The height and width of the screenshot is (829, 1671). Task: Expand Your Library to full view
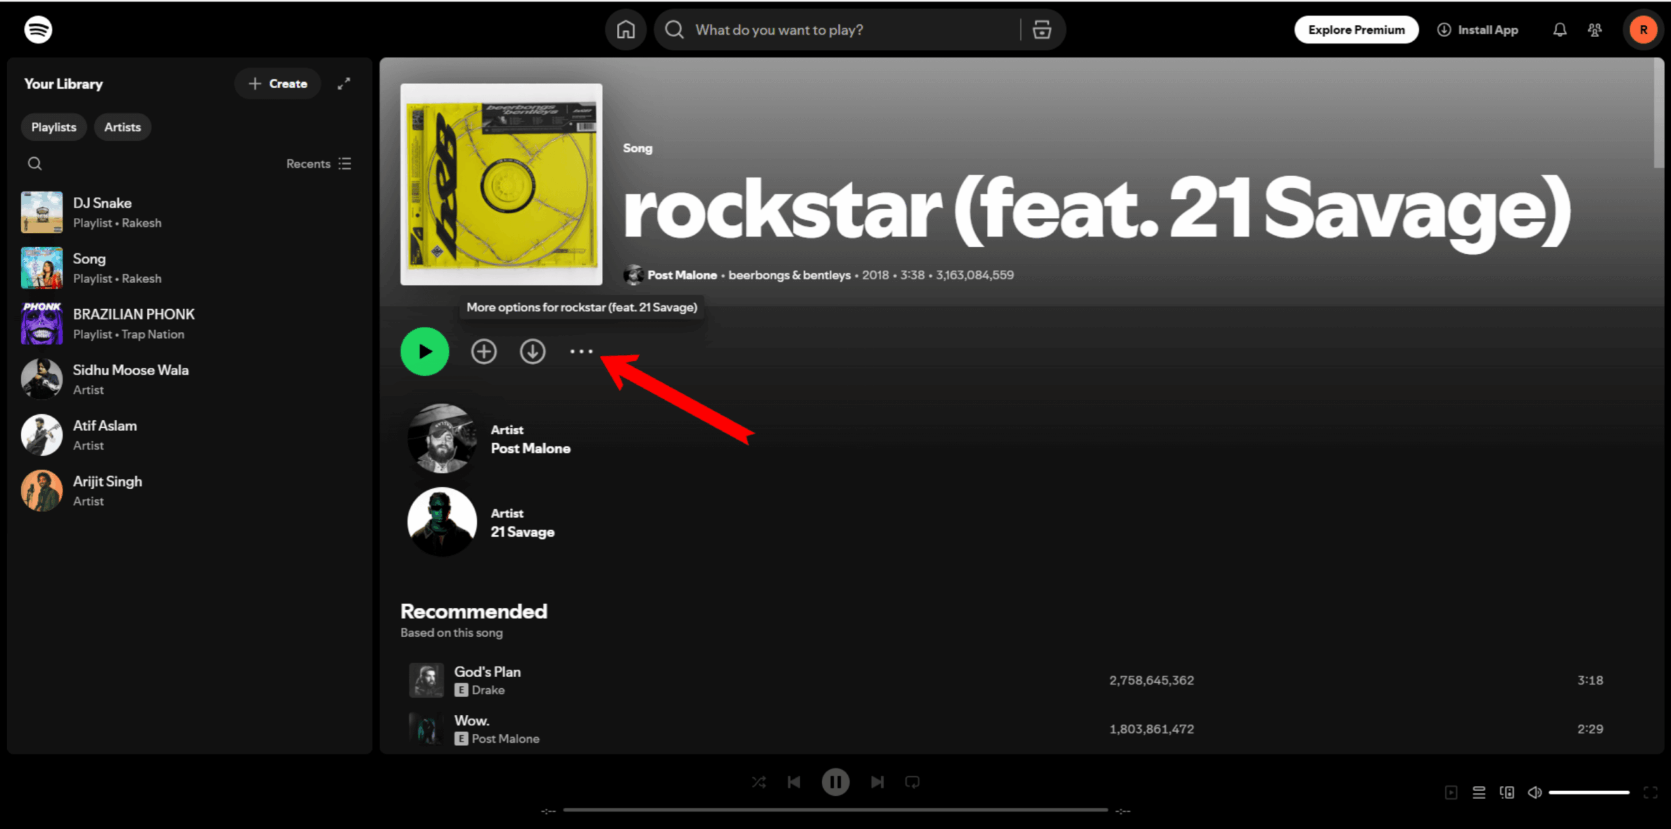[x=344, y=83]
